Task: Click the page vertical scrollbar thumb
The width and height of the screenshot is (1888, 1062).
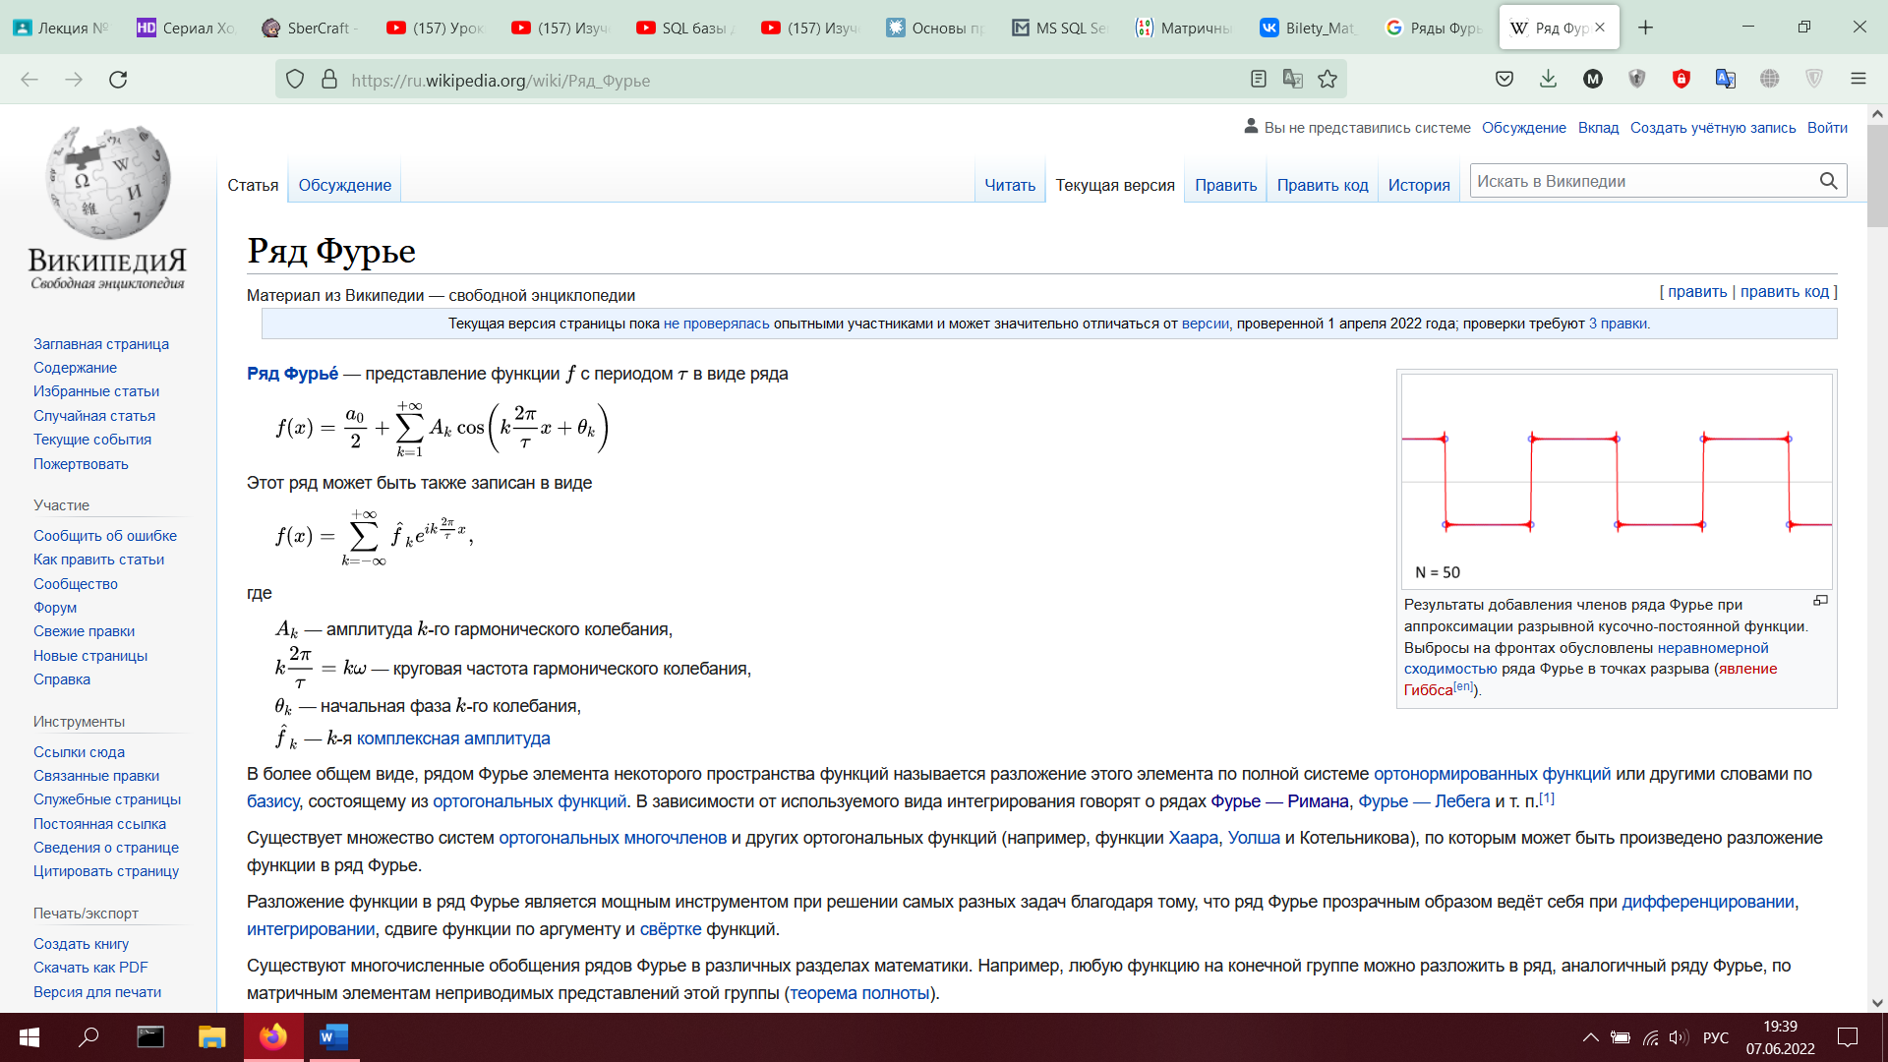Action: coord(1877,176)
